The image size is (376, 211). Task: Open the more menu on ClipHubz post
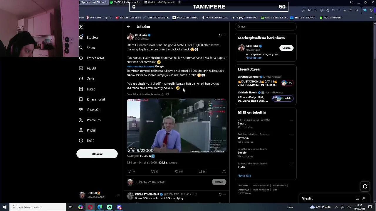pos(225,35)
